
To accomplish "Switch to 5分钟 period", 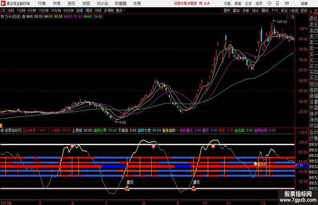I will 32,11.
